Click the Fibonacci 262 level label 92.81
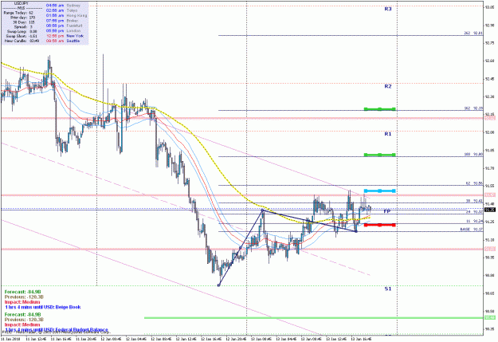This screenshot has width=498, height=342. click(473, 33)
